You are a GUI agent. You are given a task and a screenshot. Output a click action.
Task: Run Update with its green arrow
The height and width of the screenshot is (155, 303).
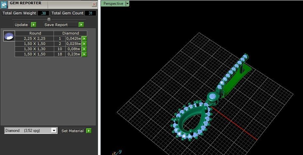tap(34, 25)
